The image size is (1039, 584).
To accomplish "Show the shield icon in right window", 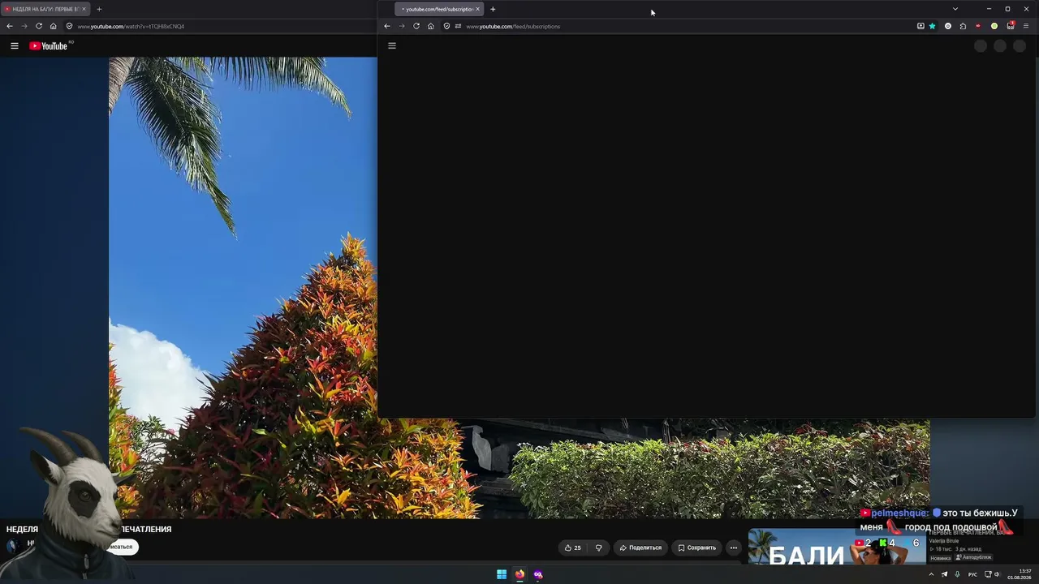I will click(x=446, y=26).
